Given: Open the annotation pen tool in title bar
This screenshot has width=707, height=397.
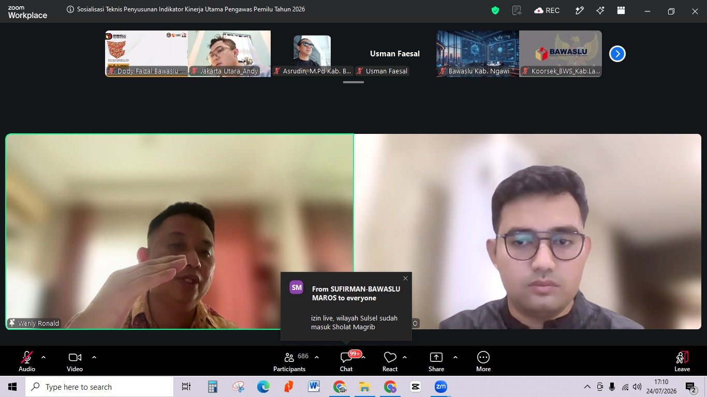Looking at the screenshot, I should [x=580, y=10].
